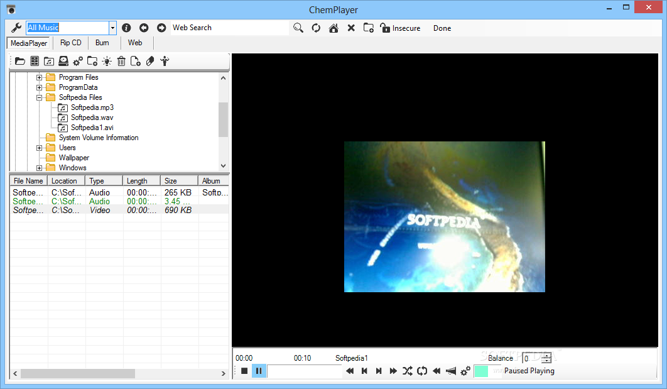Click the file cabinet library icon
This screenshot has height=389, width=667.
point(35,62)
